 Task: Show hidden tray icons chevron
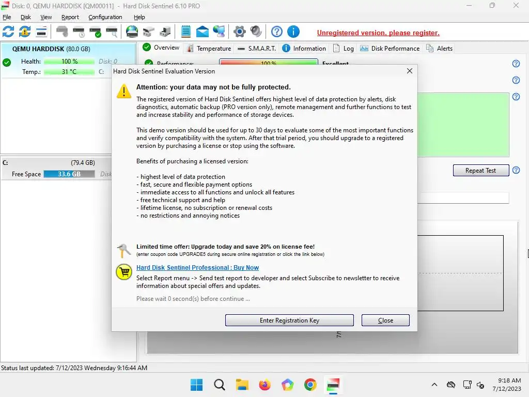pos(434,385)
